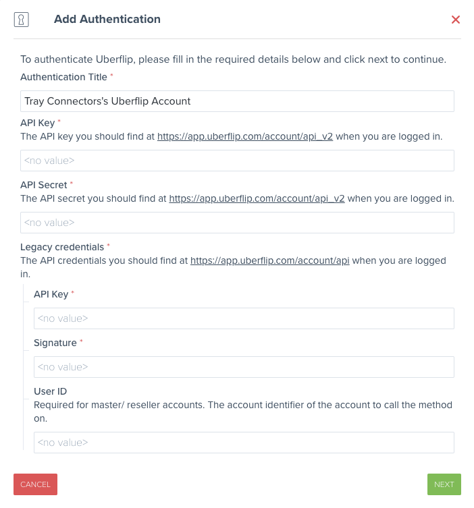This screenshot has width=474, height=508.
Task: Click the Authentication Title text field
Action: pyautogui.click(x=237, y=101)
